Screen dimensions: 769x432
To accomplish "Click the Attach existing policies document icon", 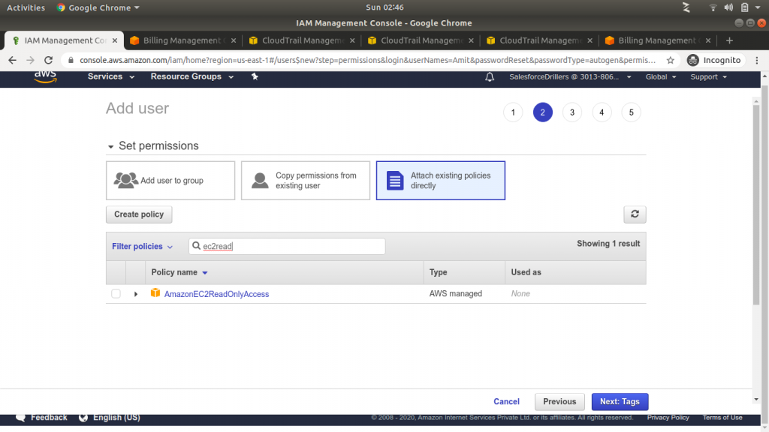I will click(x=395, y=180).
